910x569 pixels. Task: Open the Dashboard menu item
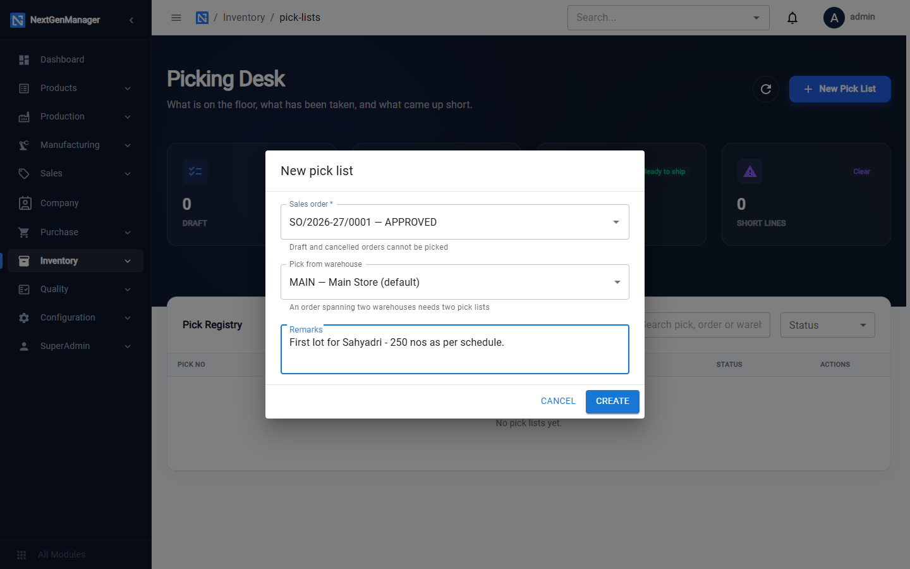pos(76,59)
